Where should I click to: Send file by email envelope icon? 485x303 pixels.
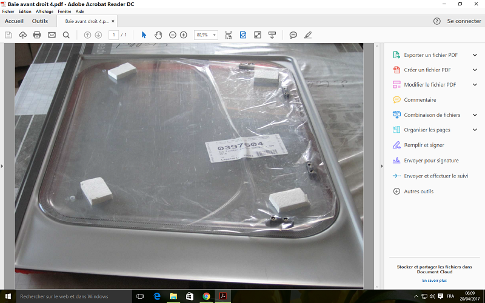pyautogui.click(x=52, y=35)
